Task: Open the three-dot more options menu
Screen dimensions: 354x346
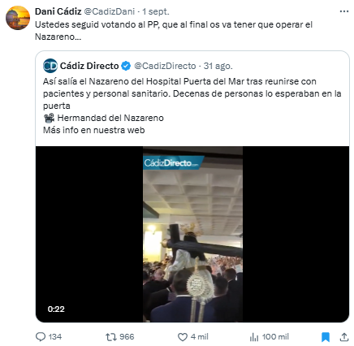Action: point(344,11)
